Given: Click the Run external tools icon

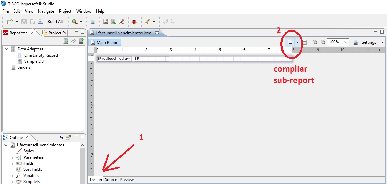Looking at the screenshot, I should 75,22.
